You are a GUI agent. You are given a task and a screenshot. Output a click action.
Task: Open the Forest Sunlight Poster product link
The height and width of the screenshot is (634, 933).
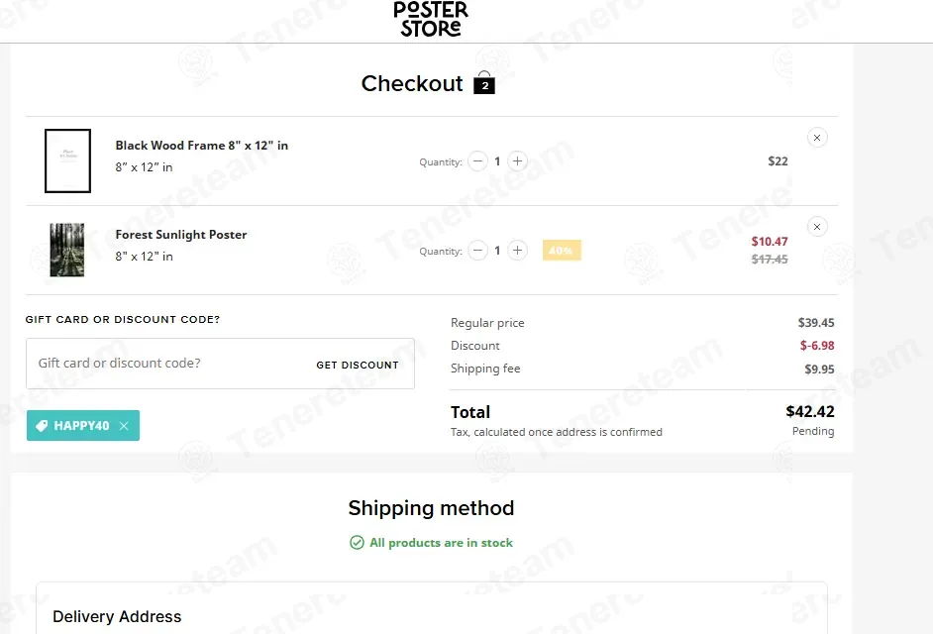tap(181, 235)
